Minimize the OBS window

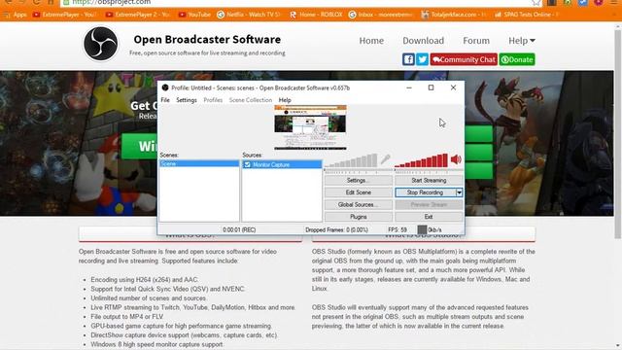pyautogui.click(x=409, y=87)
